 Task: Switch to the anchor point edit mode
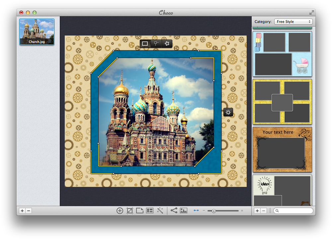156,43
